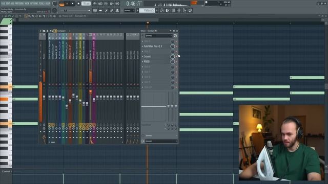Expand the Cramit slot options arrow
The width and height of the screenshot is (328, 184).
click(x=142, y=57)
